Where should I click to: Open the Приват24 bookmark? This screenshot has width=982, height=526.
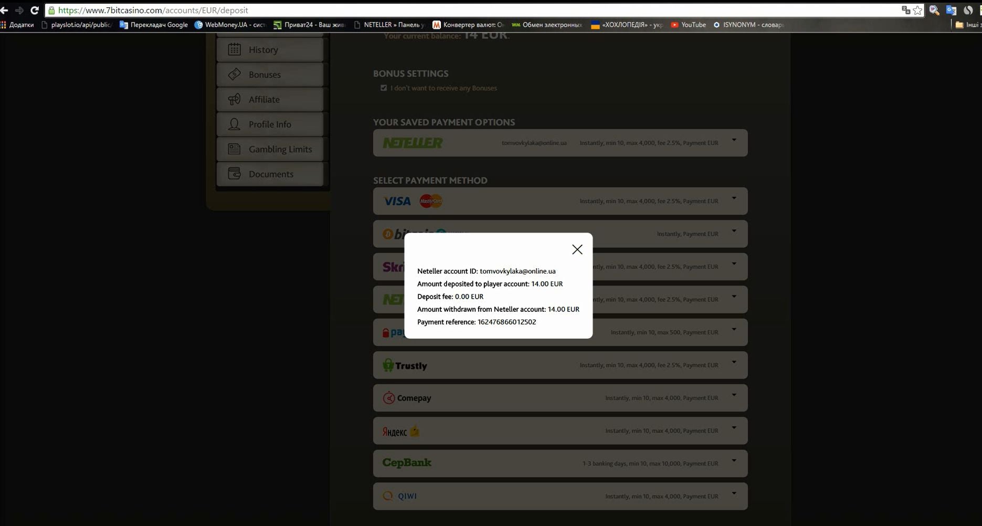(x=309, y=25)
